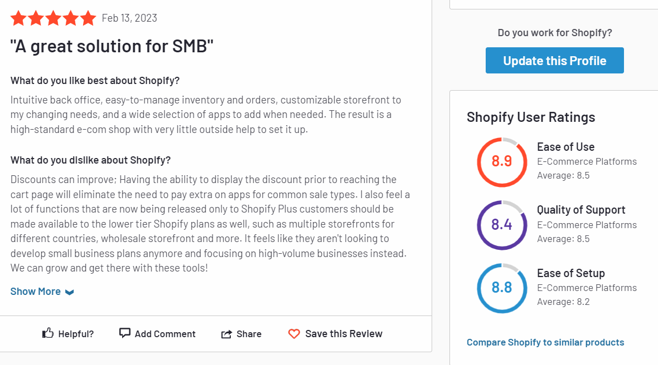Click the 8.4 Quality of Support circle
The image size is (658, 365).
pos(502,225)
